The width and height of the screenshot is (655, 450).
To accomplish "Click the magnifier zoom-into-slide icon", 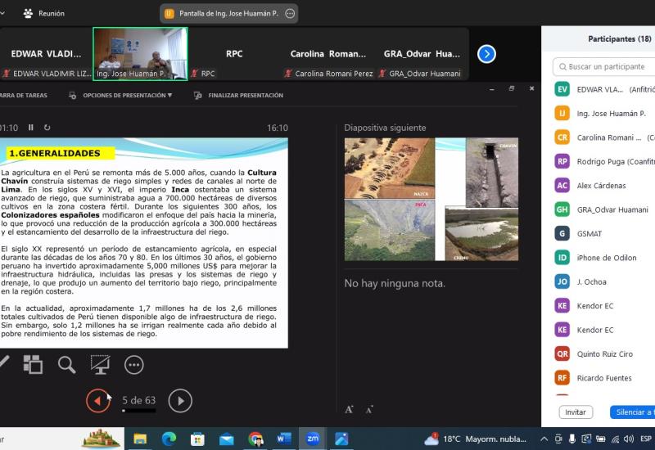I will 66,365.
